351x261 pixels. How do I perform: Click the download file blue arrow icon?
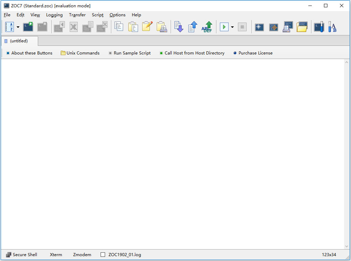pos(179,27)
